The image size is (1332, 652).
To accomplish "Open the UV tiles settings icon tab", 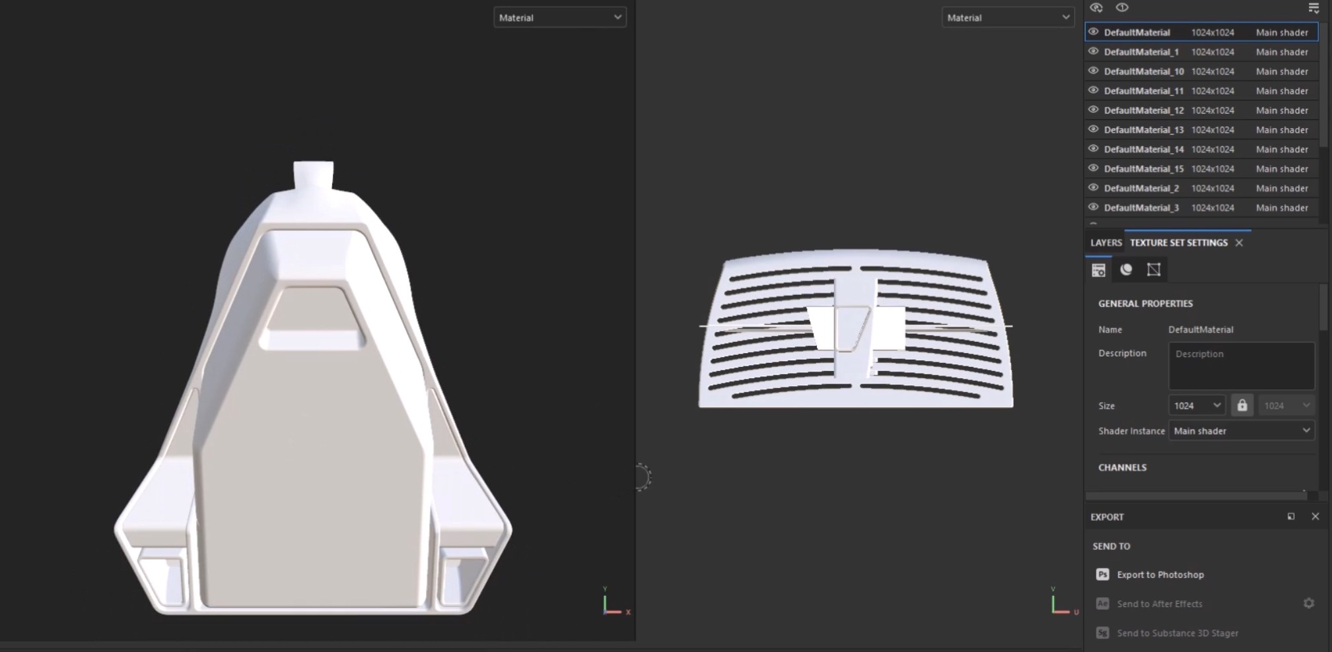I will pyautogui.click(x=1154, y=270).
